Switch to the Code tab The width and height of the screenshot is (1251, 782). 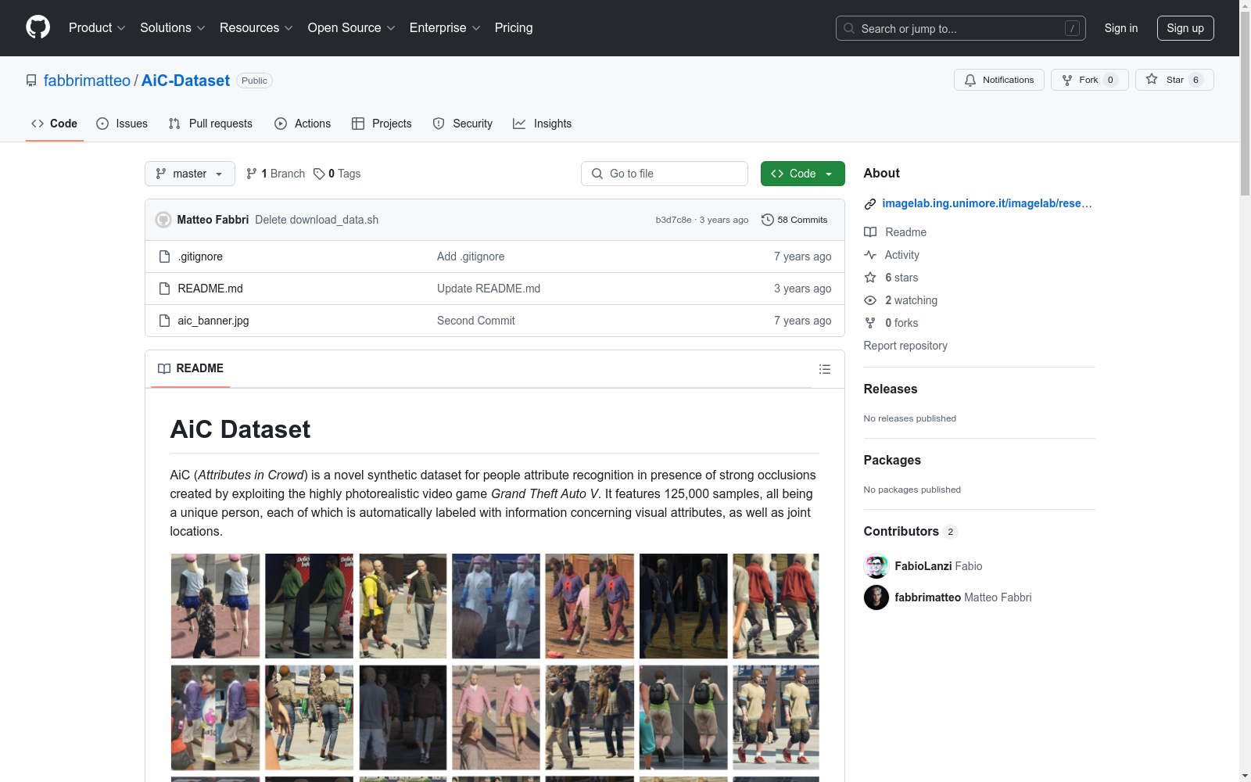pyautogui.click(x=55, y=124)
